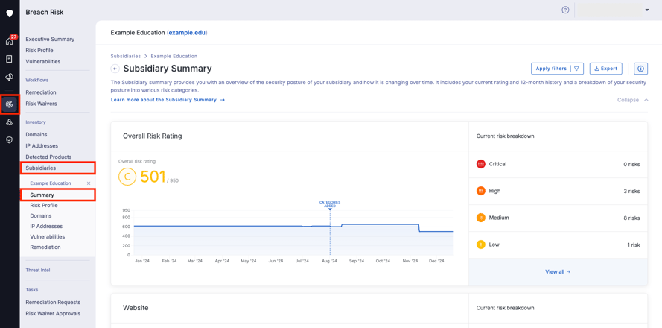Viewport: 662px width, 328px height.
Task: Open the account dropdown arrow
Action: tap(647, 10)
